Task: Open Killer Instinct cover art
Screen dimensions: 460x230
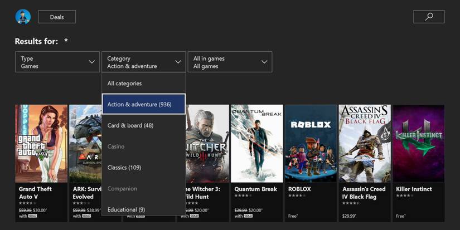Action: tap(419, 144)
